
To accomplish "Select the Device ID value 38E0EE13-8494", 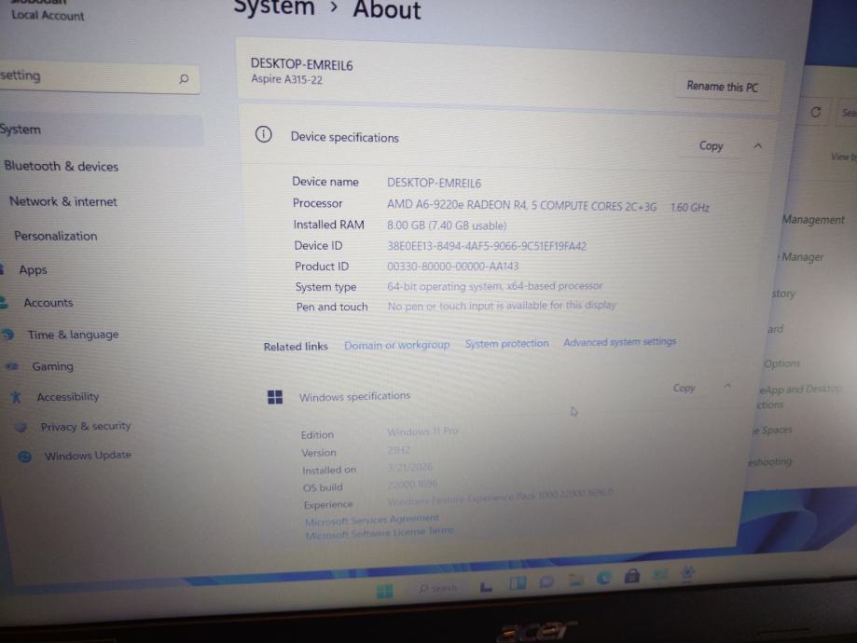I will [487, 246].
